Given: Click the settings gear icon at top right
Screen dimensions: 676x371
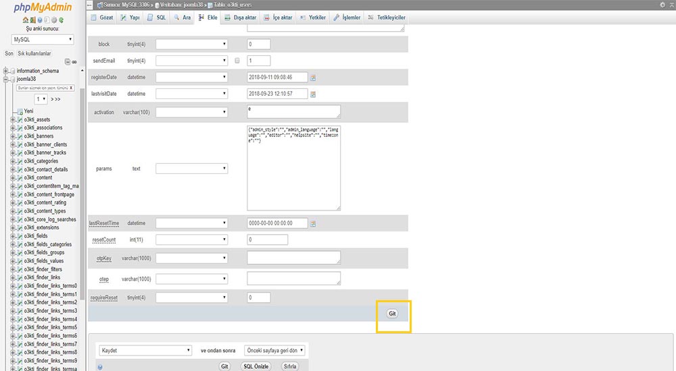Looking at the screenshot, I should pyautogui.click(x=662, y=5).
